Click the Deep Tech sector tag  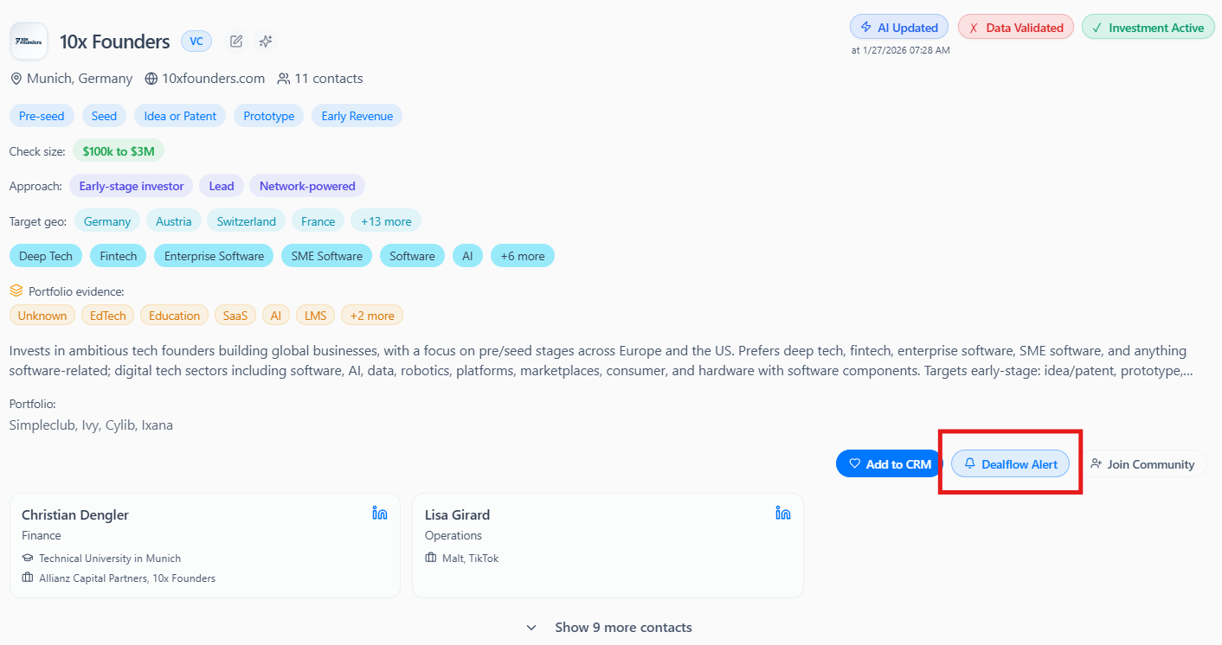point(46,256)
